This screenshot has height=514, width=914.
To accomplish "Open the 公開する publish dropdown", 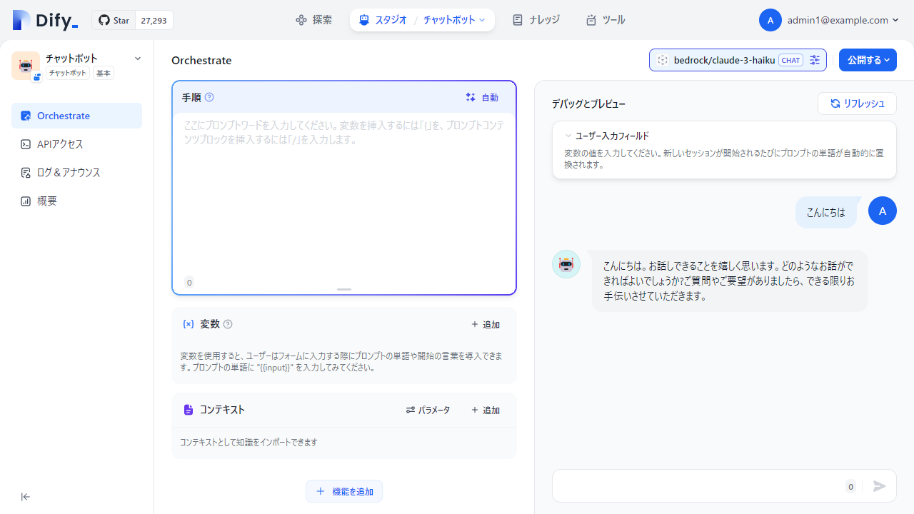I will (867, 60).
